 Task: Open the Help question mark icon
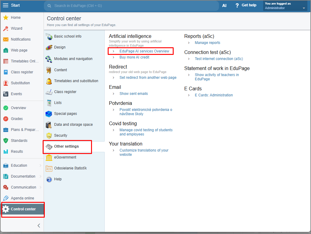[49, 179]
